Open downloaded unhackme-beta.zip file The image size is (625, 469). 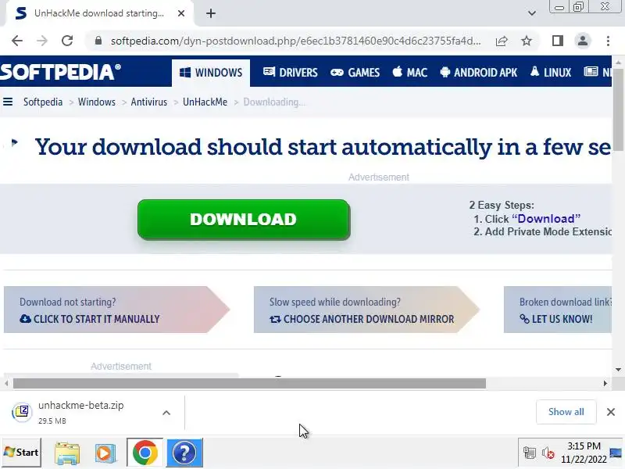81,412
